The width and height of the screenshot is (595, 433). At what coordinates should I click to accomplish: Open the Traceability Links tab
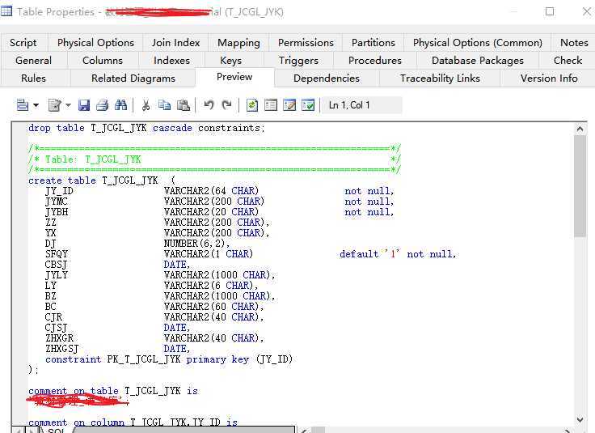(440, 79)
